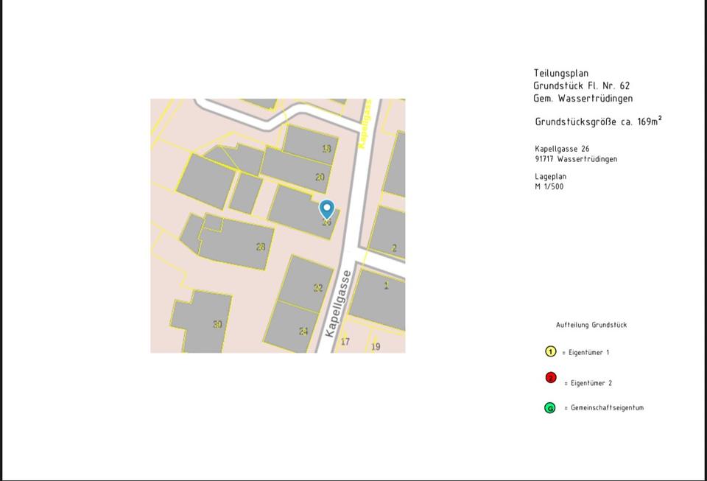
Task: Click the M 1/500 scale text
Action: pos(549,186)
